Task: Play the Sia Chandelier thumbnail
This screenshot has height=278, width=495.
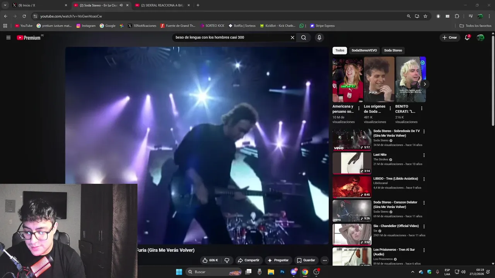Action: point(352,235)
